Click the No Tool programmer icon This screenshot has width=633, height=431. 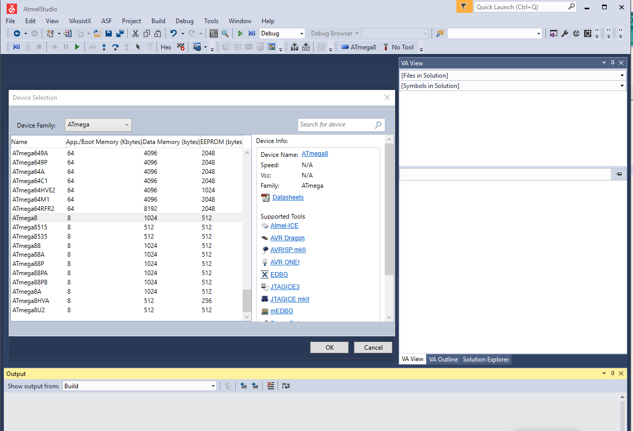[x=385, y=47]
